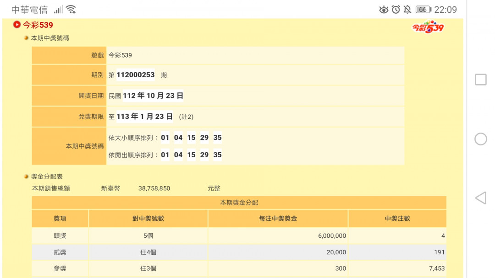
Task: Click the 新臺幣 currency text
Action: [110, 188]
